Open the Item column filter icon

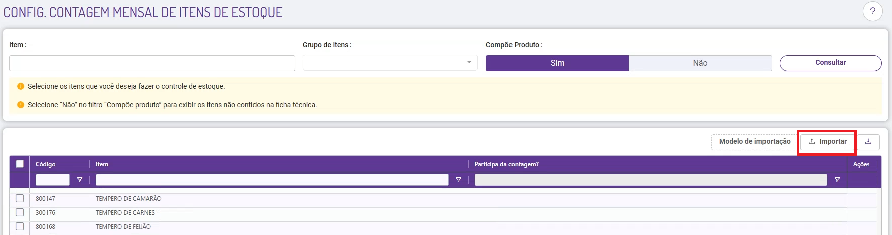[x=458, y=180]
